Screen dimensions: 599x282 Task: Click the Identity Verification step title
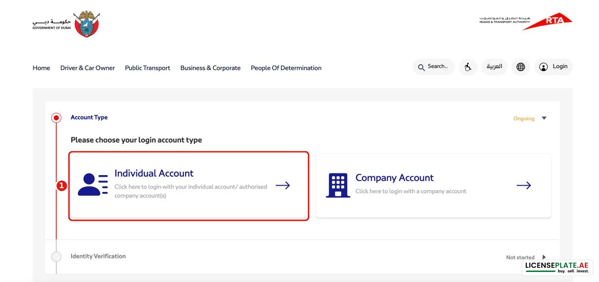coord(98,256)
